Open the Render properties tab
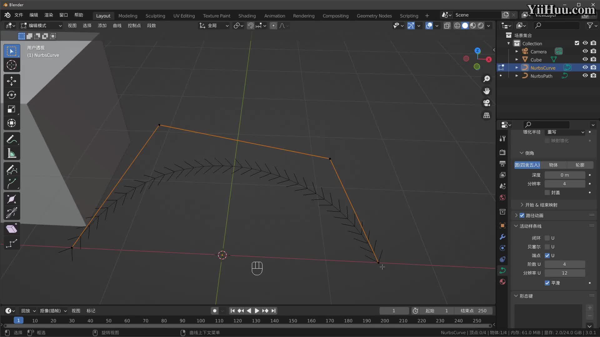Viewport: 600px width, 337px height. [x=502, y=152]
